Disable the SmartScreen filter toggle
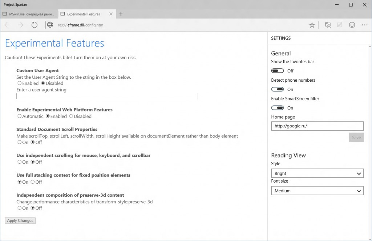 click(x=278, y=108)
